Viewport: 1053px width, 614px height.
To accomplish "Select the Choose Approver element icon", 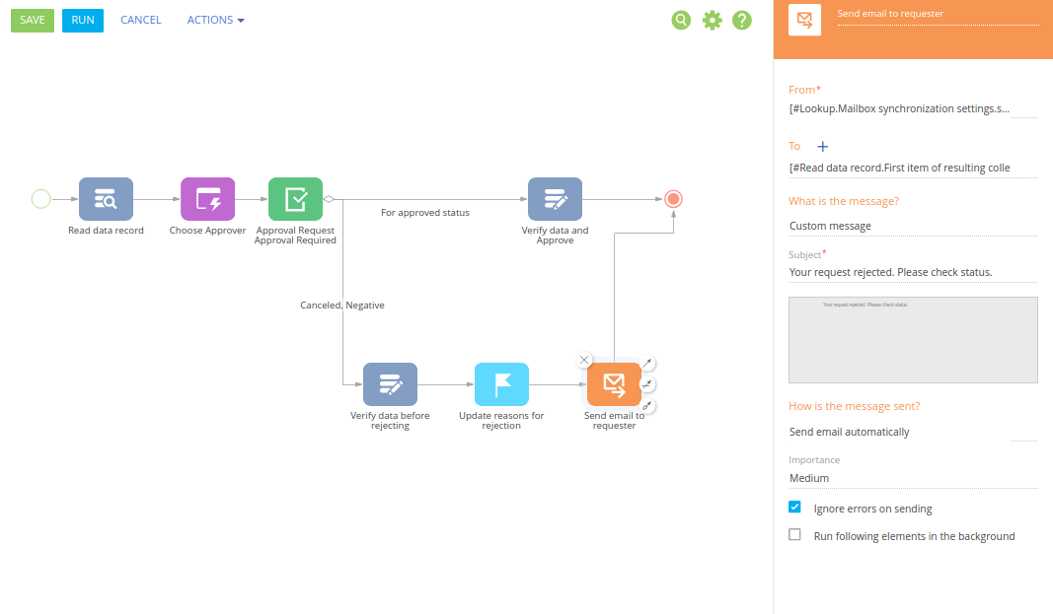I will click(207, 199).
